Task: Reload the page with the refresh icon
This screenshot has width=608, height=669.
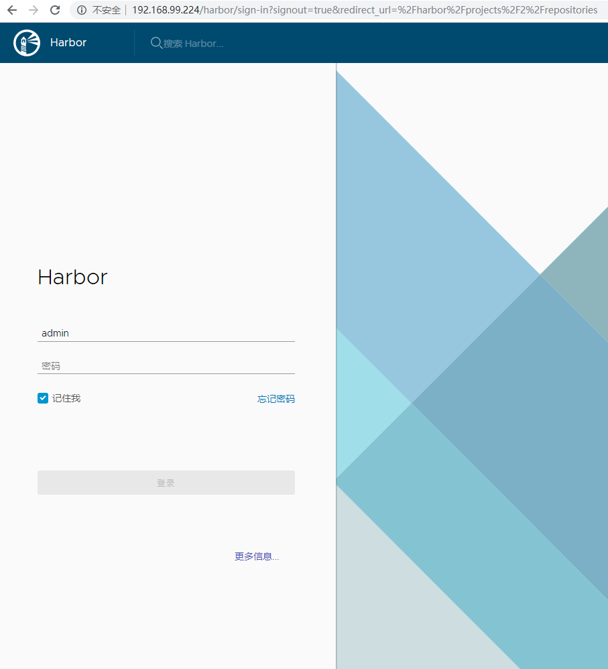Action: 55,10
